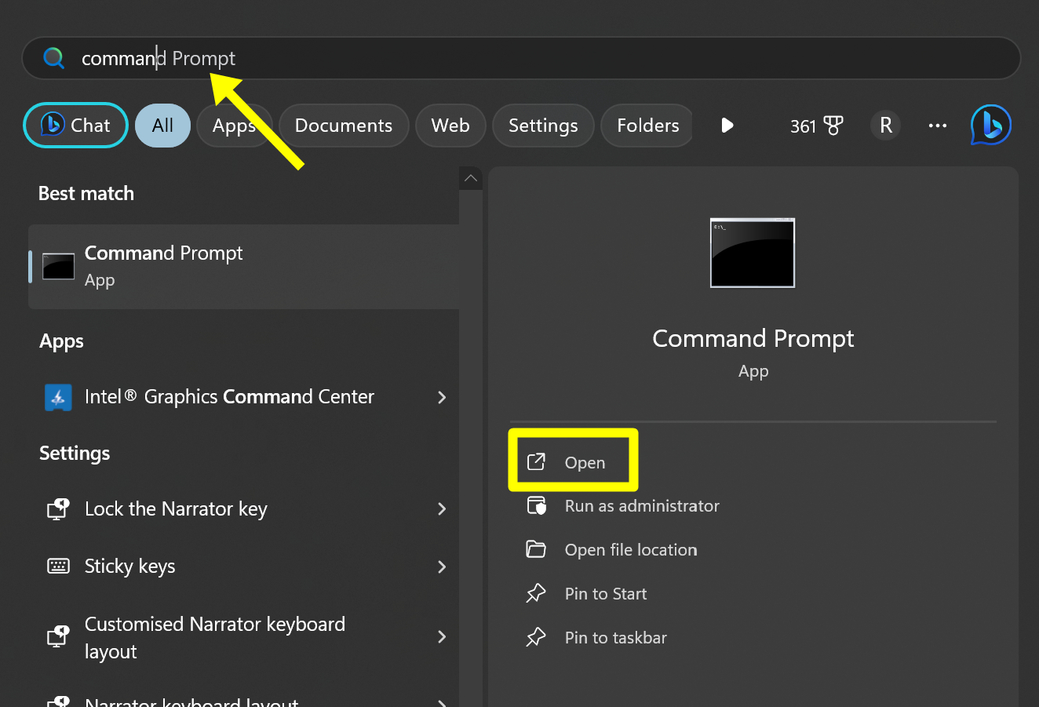Switch to the Documents filter tab
1039x707 pixels.
344,126
